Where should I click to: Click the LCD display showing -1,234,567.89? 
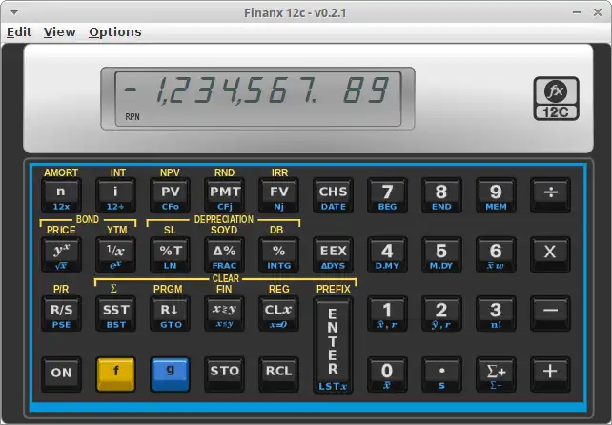[258, 99]
